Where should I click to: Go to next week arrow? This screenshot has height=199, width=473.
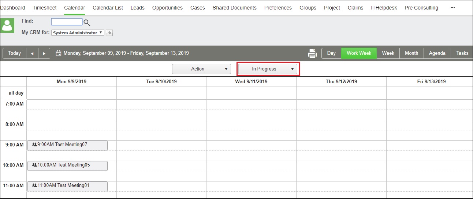click(x=44, y=53)
